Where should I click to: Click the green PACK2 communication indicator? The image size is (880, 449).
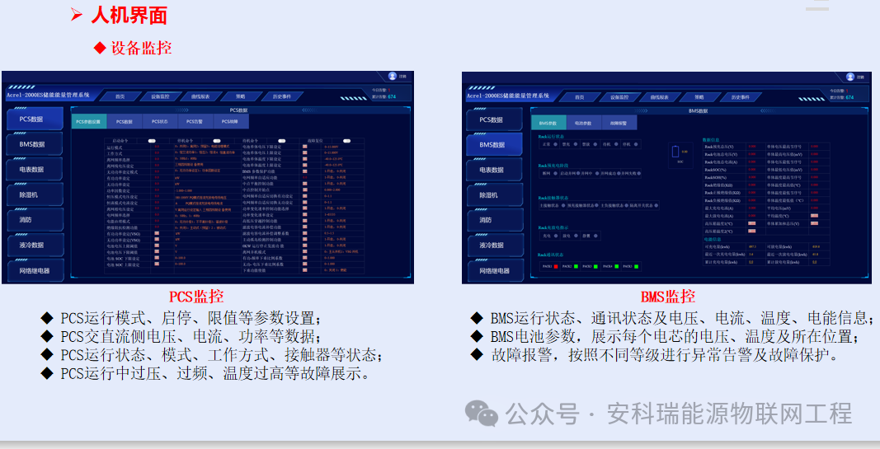[576, 266]
